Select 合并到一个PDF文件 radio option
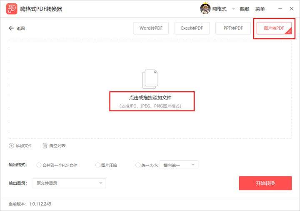The image size is (300, 211). [x=39, y=165]
